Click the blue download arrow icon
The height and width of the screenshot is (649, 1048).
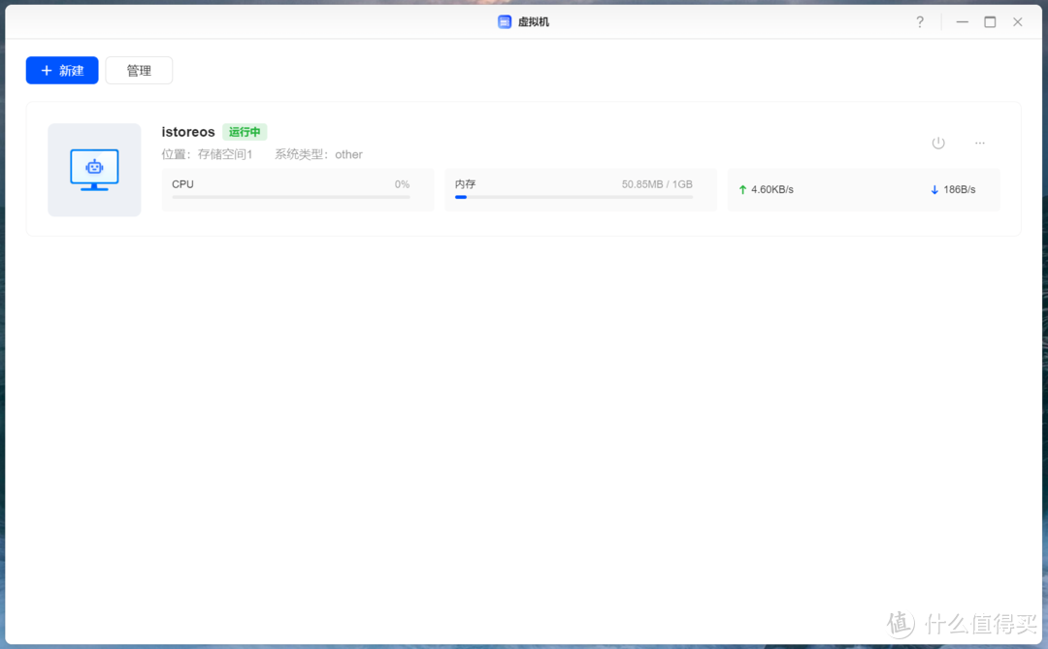(934, 190)
